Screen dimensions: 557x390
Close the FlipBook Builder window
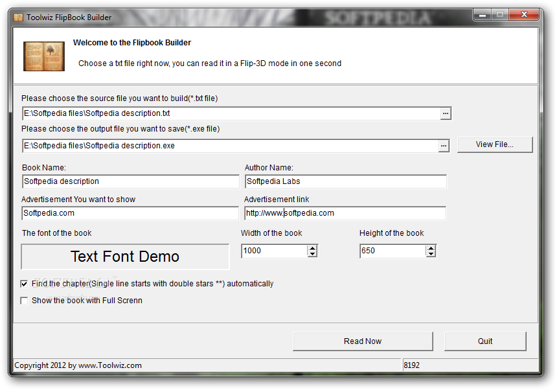point(525,14)
